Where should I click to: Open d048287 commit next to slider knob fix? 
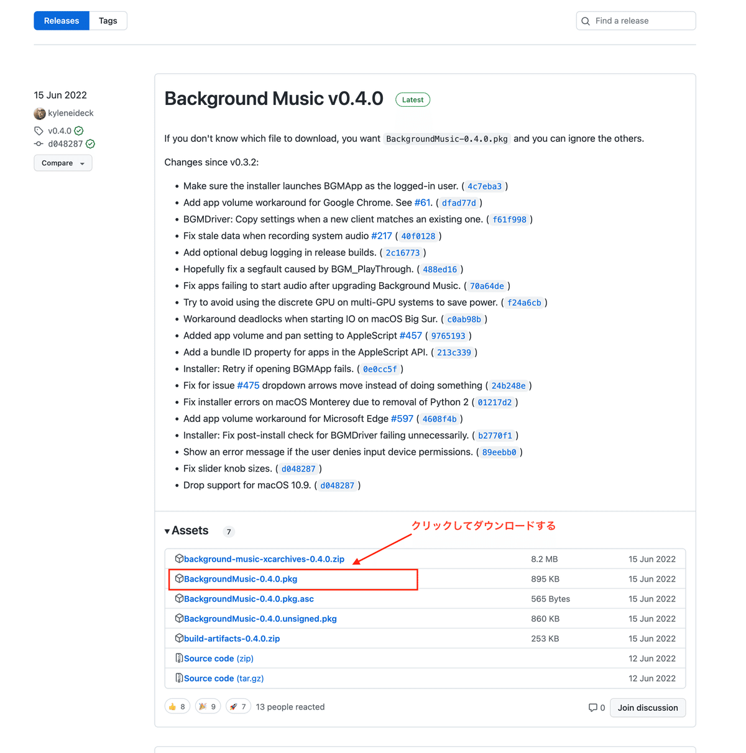298,470
